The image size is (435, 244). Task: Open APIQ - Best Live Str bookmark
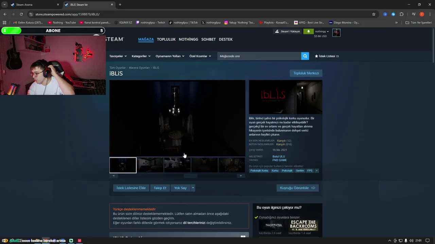[309, 23]
